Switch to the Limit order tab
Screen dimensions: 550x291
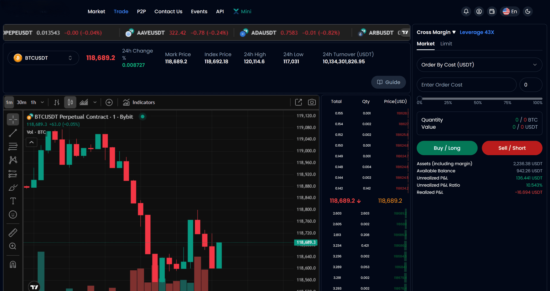(446, 44)
